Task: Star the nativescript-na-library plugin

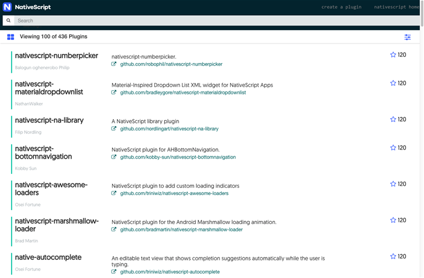Action: [393, 119]
